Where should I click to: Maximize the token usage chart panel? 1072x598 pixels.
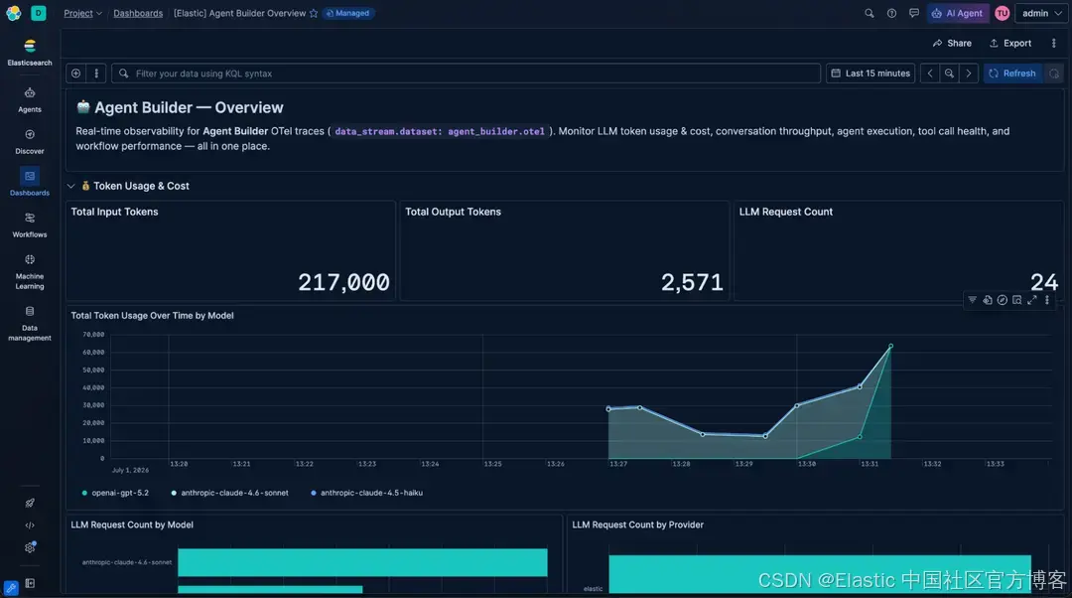1032,300
